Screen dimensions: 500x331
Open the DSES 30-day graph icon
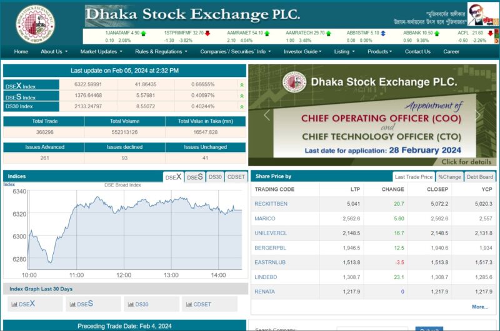pos(71,305)
